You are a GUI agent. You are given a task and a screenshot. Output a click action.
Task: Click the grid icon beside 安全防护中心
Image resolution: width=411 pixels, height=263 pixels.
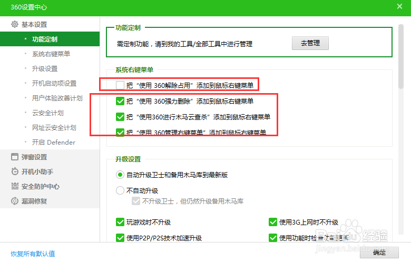[15, 186]
